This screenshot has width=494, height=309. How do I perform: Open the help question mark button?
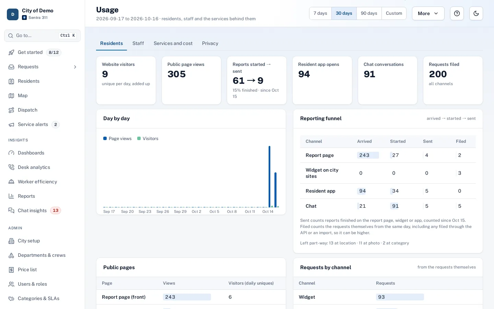(x=457, y=13)
